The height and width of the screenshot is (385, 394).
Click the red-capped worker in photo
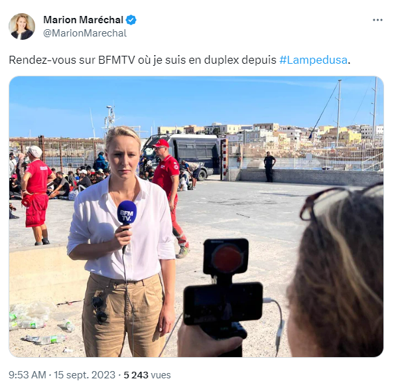[x=170, y=197]
